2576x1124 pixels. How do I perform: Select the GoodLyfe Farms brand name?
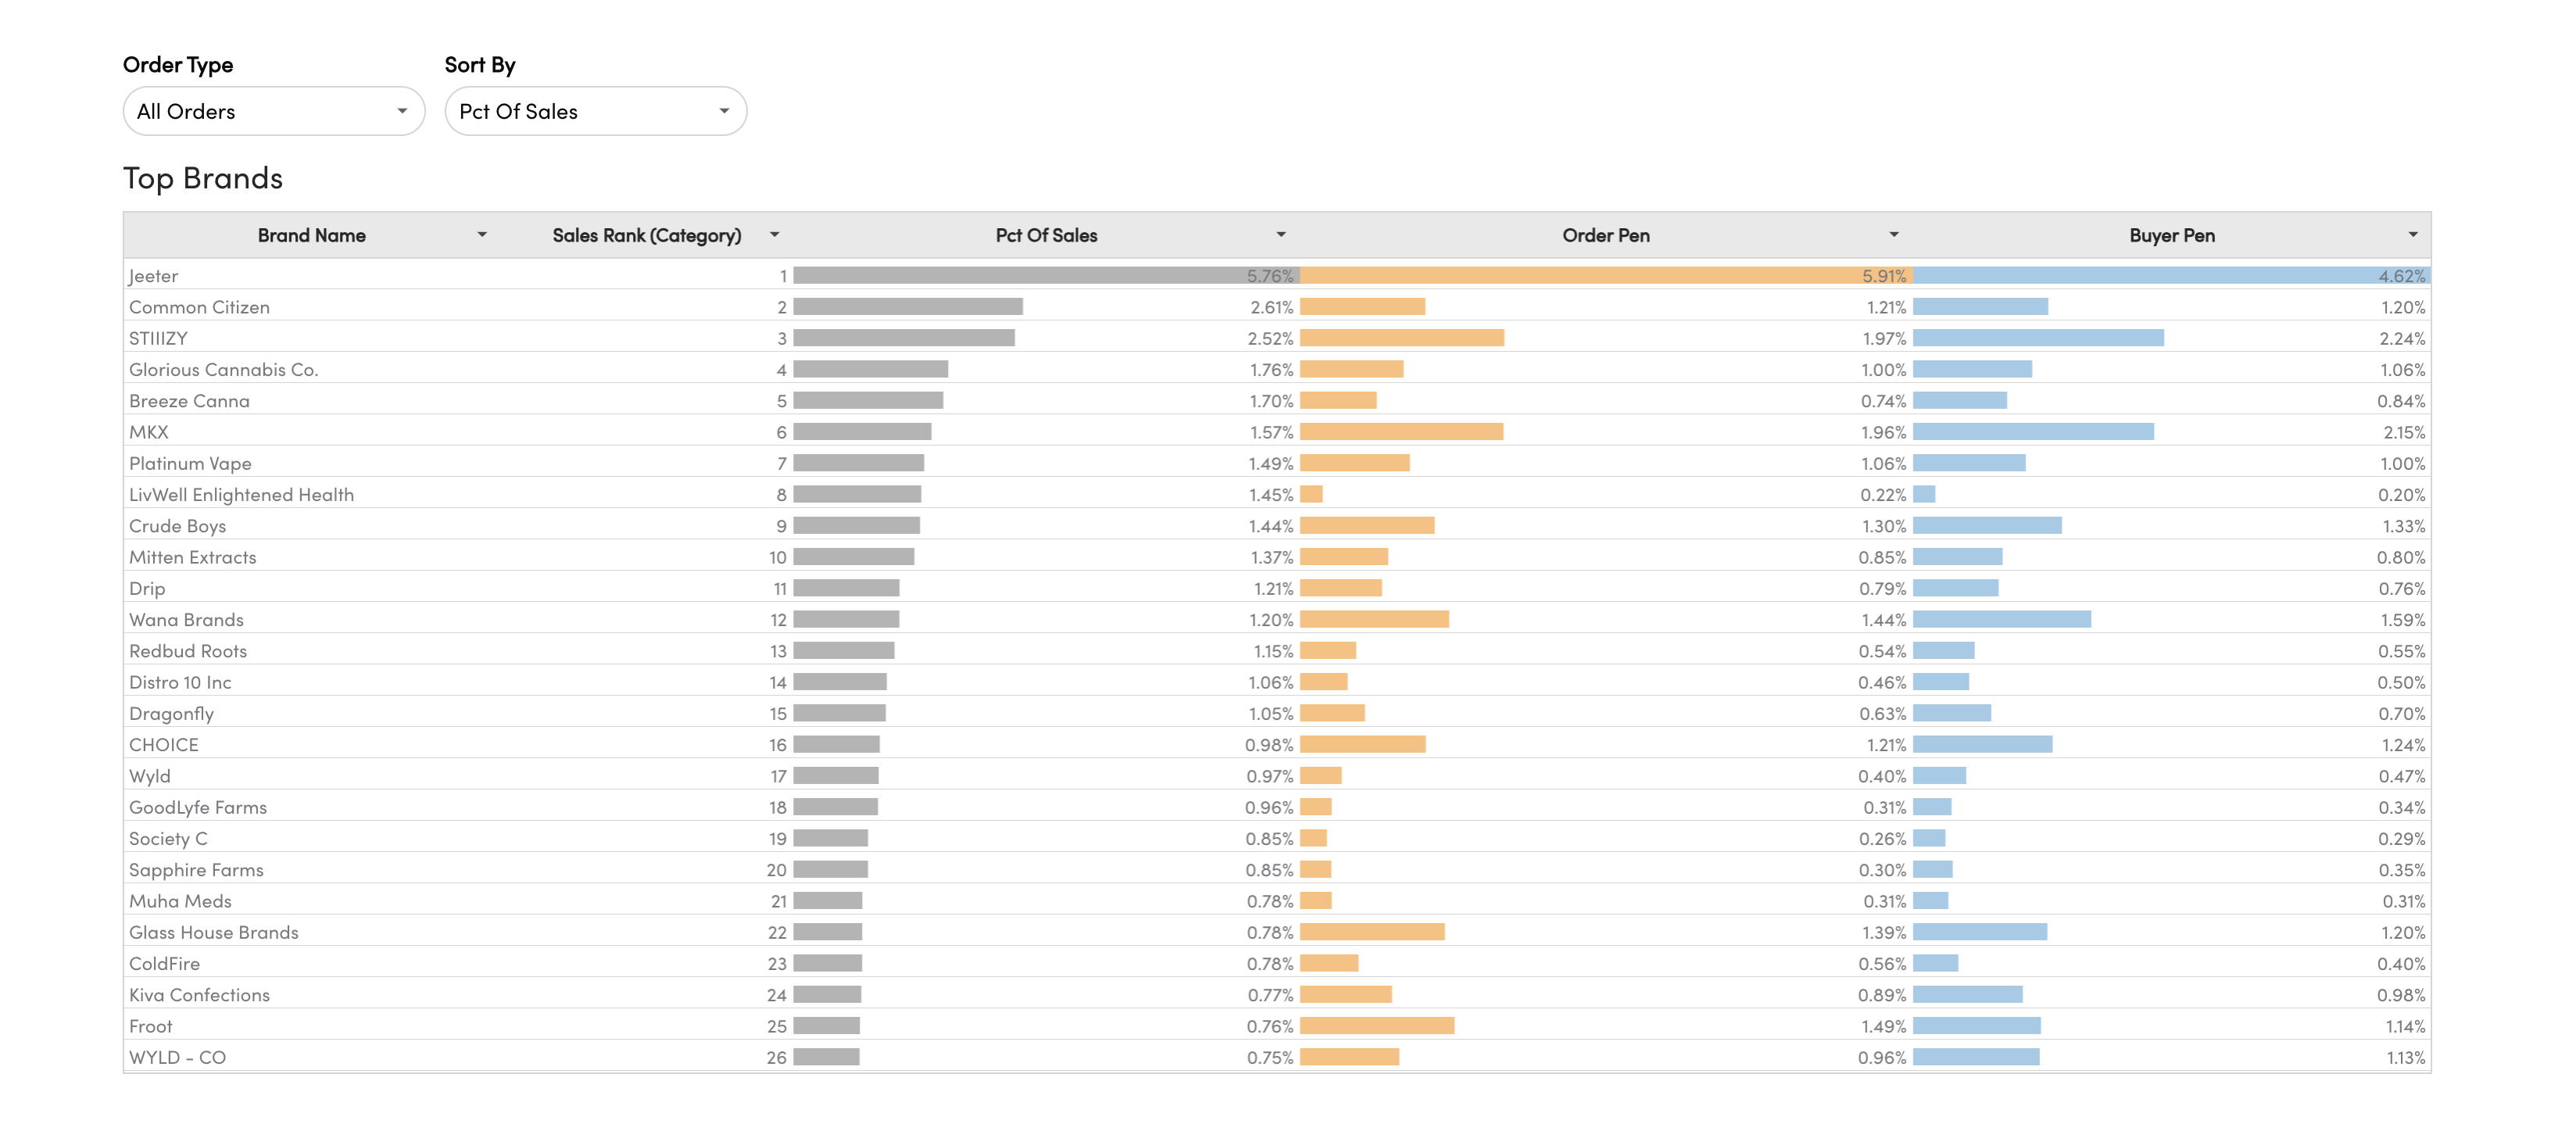click(198, 807)
